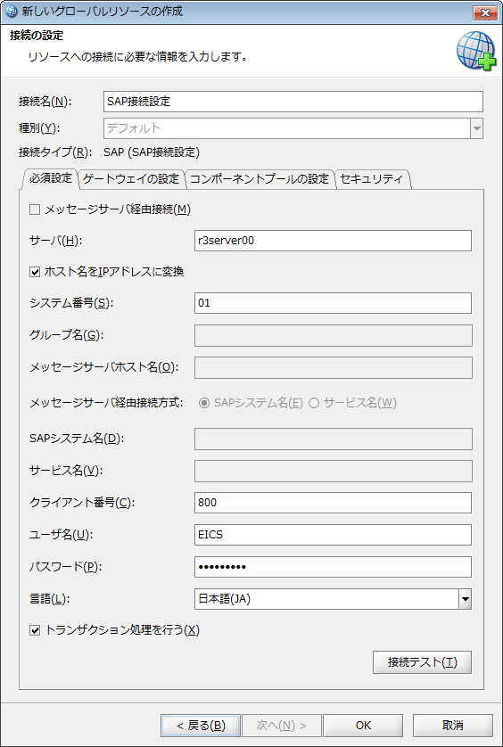This screenshot has width=503, height=747.
Task: Click the クライアント番号 field showing 800
Action: [333, 503]
